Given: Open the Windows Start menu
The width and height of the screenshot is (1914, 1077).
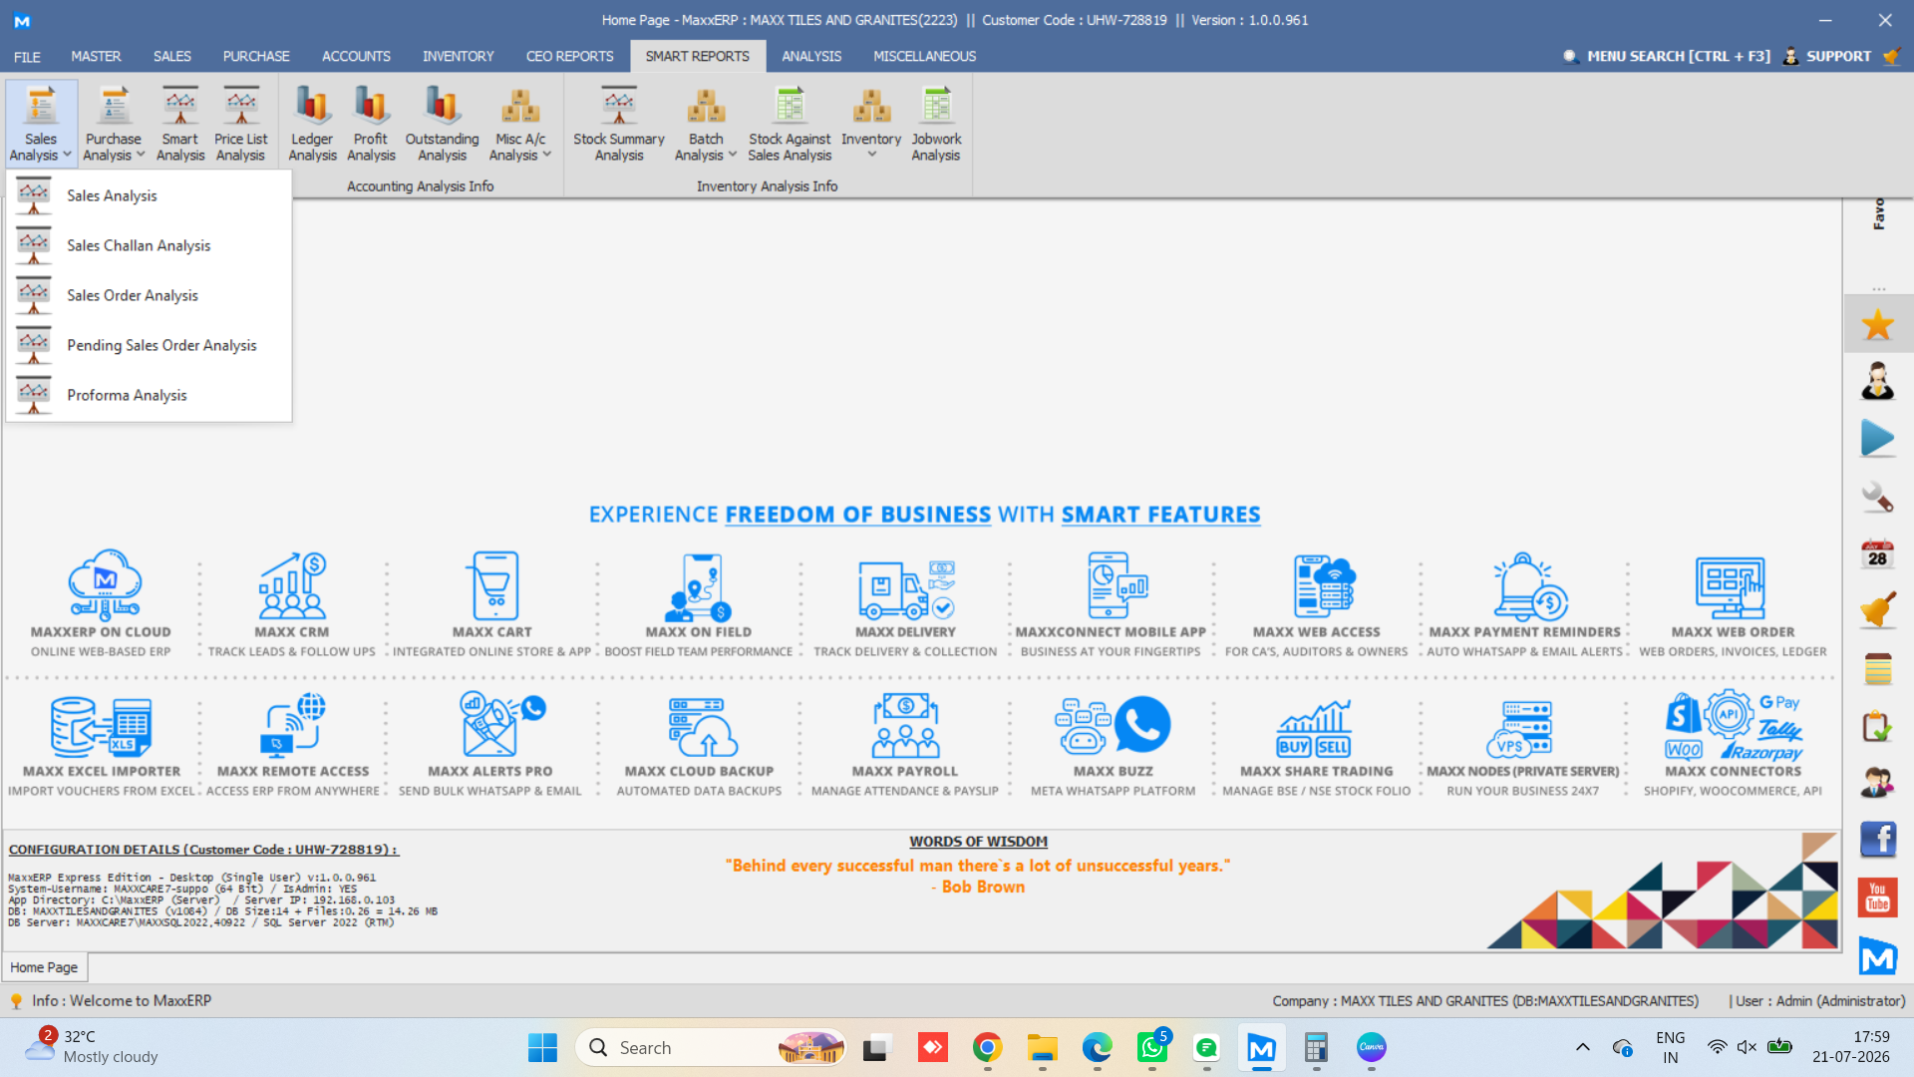Looking at the screenshot, I should pos(542,1048).
